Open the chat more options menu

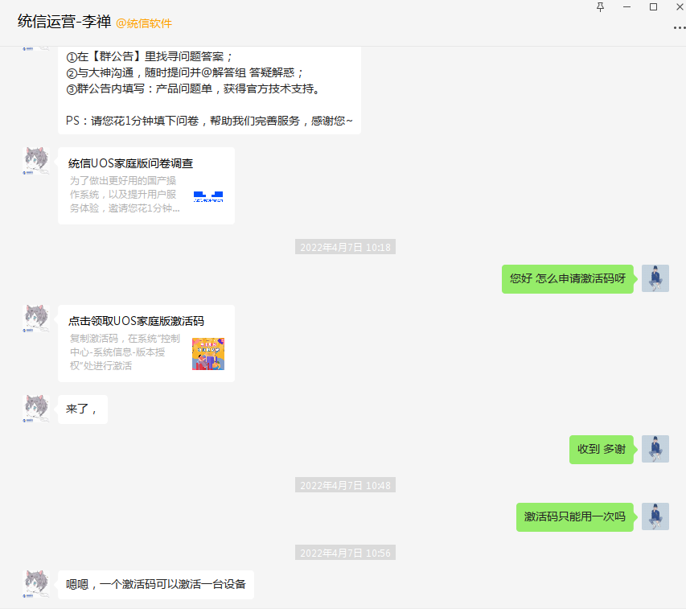click(680, 27)
